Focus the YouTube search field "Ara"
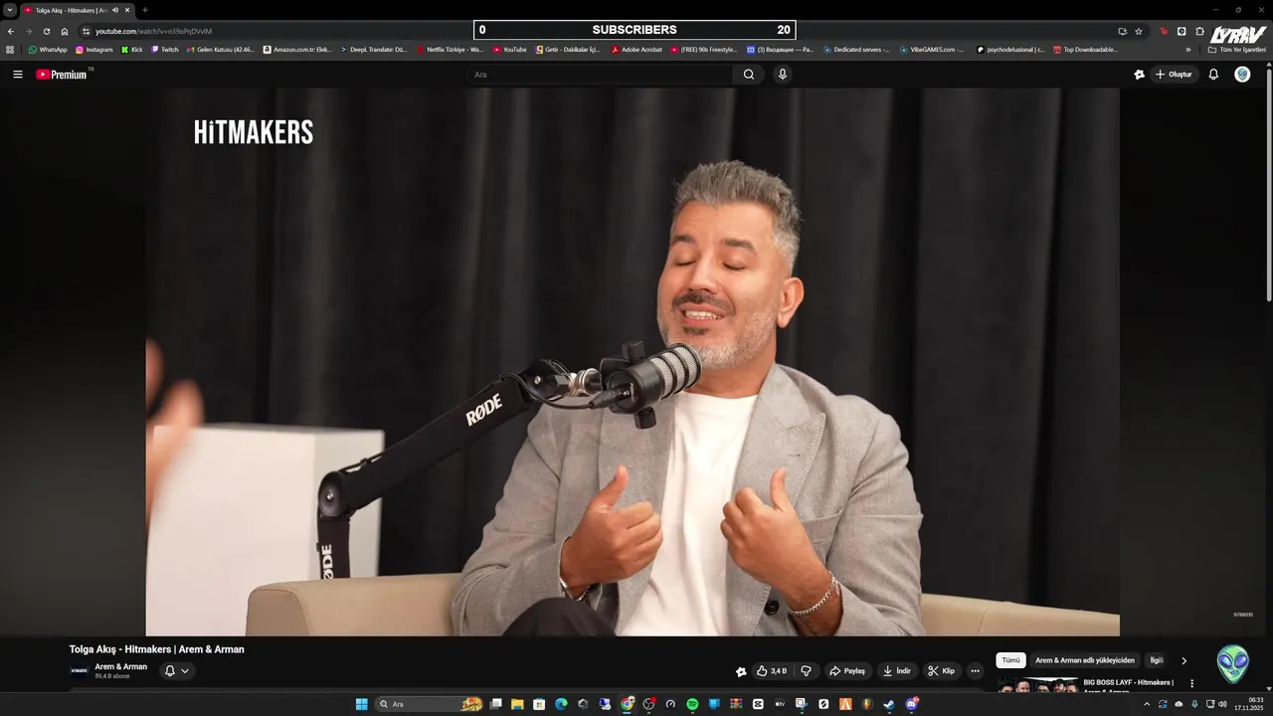The width and height of the screenshot is (1273, 716). (x=602, y=75)
